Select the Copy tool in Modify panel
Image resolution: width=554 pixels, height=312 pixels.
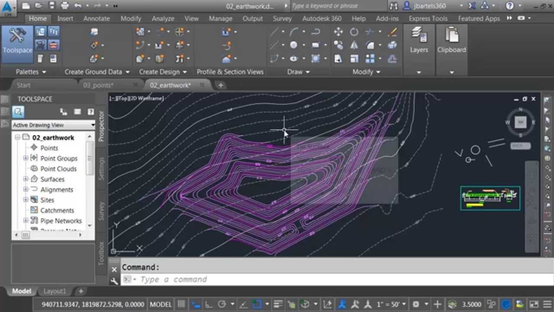click(x=338, y=45)
